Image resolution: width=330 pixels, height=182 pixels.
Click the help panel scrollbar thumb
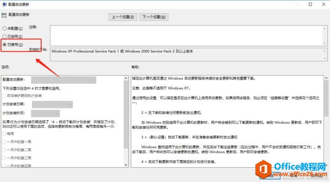(x=326, y=98)
